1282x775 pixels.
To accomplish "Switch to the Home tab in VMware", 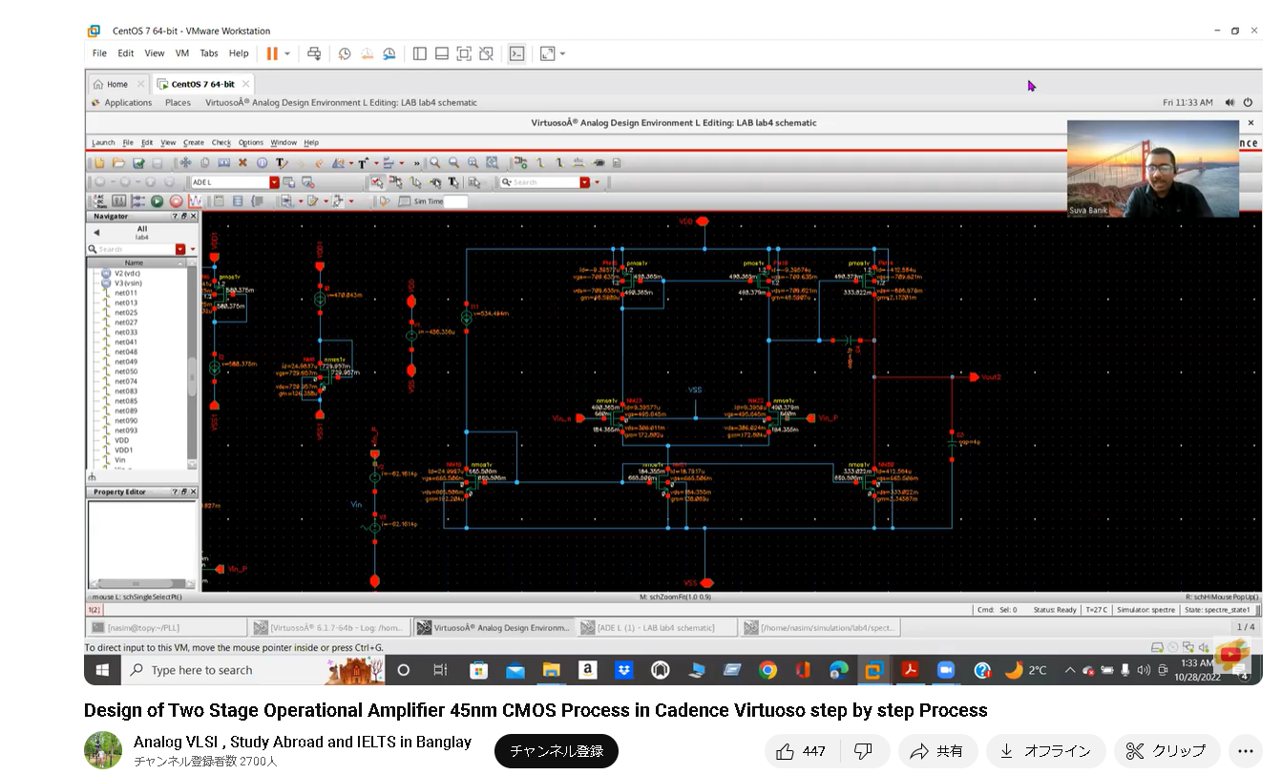I will pos(117,84).
